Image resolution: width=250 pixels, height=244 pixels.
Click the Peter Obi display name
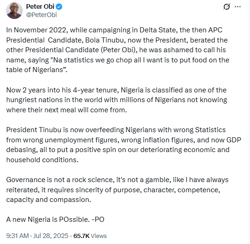(40, 6)
